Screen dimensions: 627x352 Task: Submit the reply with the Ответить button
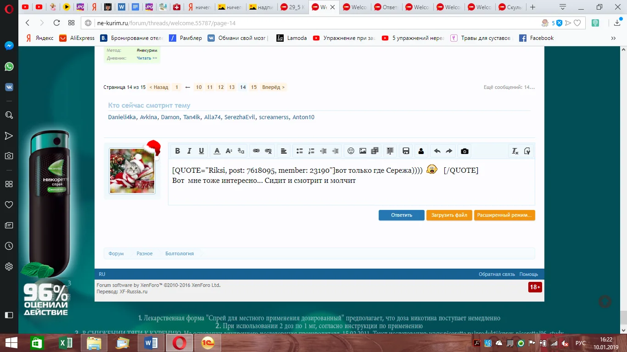click(x=402, y=215)
